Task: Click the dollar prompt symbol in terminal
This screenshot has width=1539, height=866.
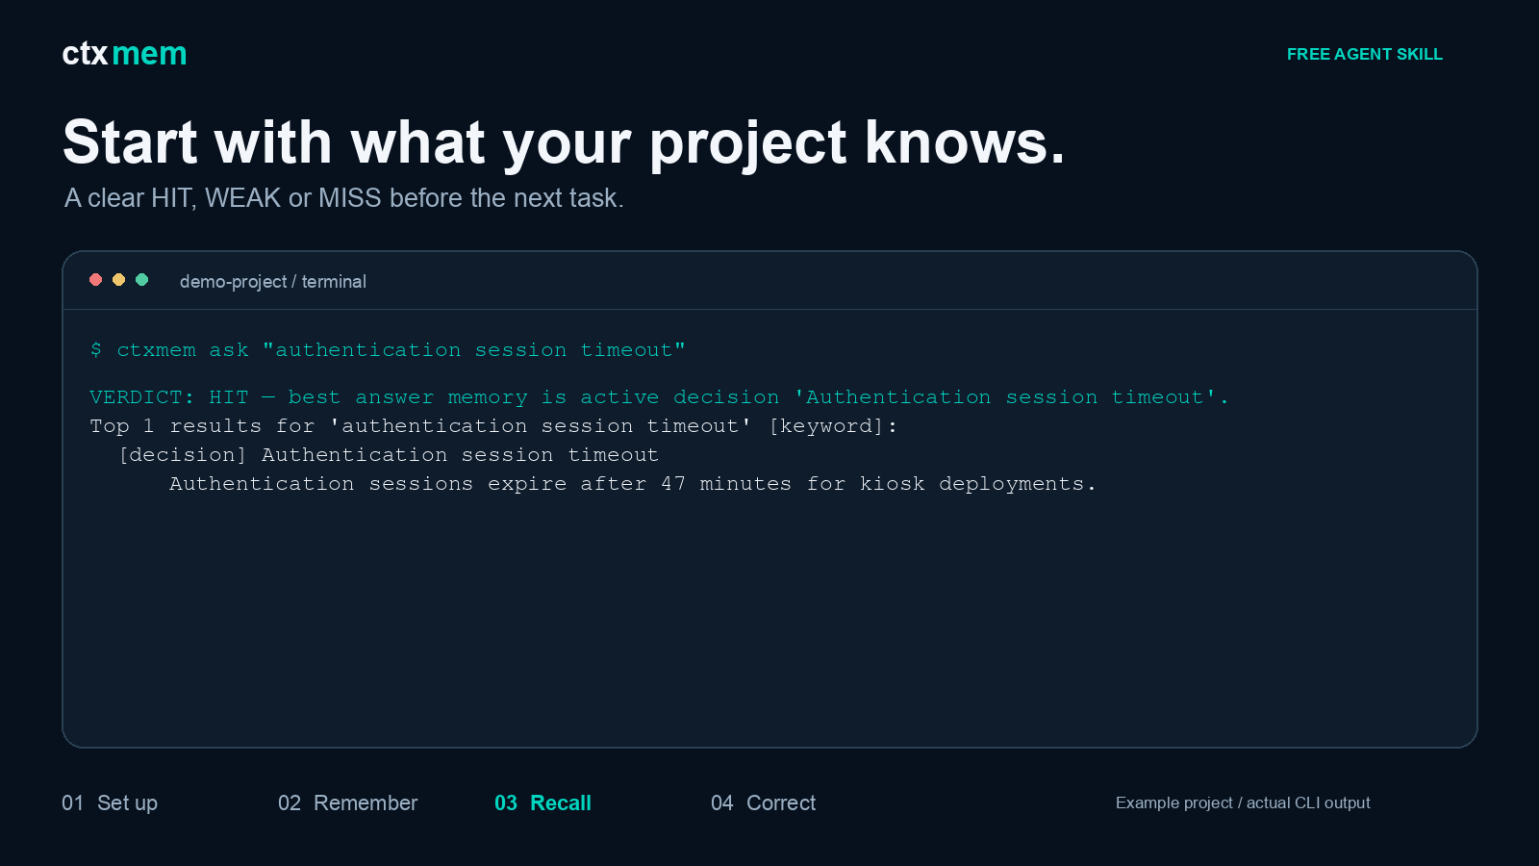Action: [96, 349]
